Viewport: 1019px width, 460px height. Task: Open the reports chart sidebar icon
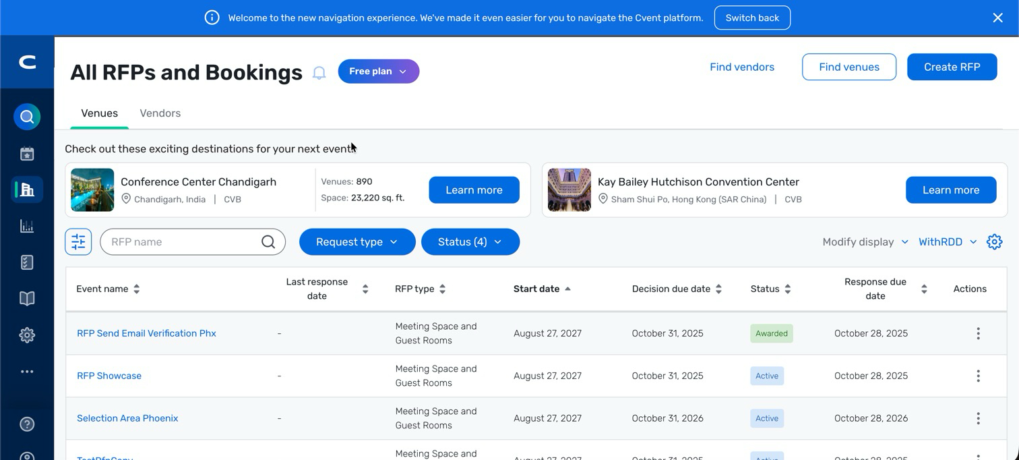click(27, 226)
